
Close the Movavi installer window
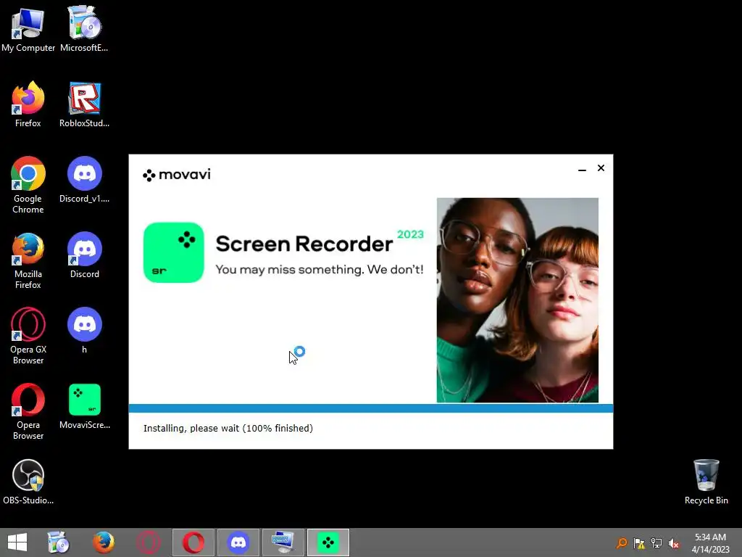[x=601, y=168]
